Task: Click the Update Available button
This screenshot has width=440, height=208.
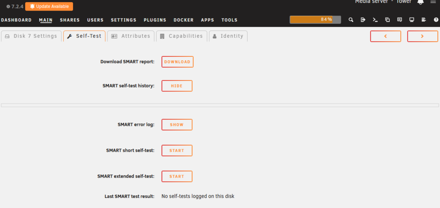Action: (49, 7)
